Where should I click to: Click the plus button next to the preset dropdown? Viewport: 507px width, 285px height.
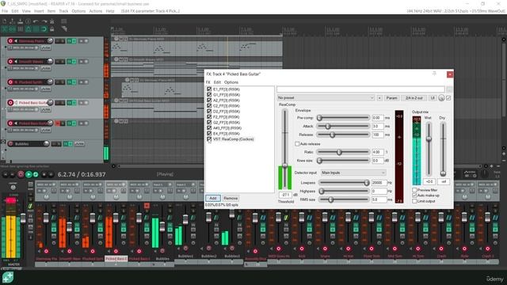[x=379, y=98]
